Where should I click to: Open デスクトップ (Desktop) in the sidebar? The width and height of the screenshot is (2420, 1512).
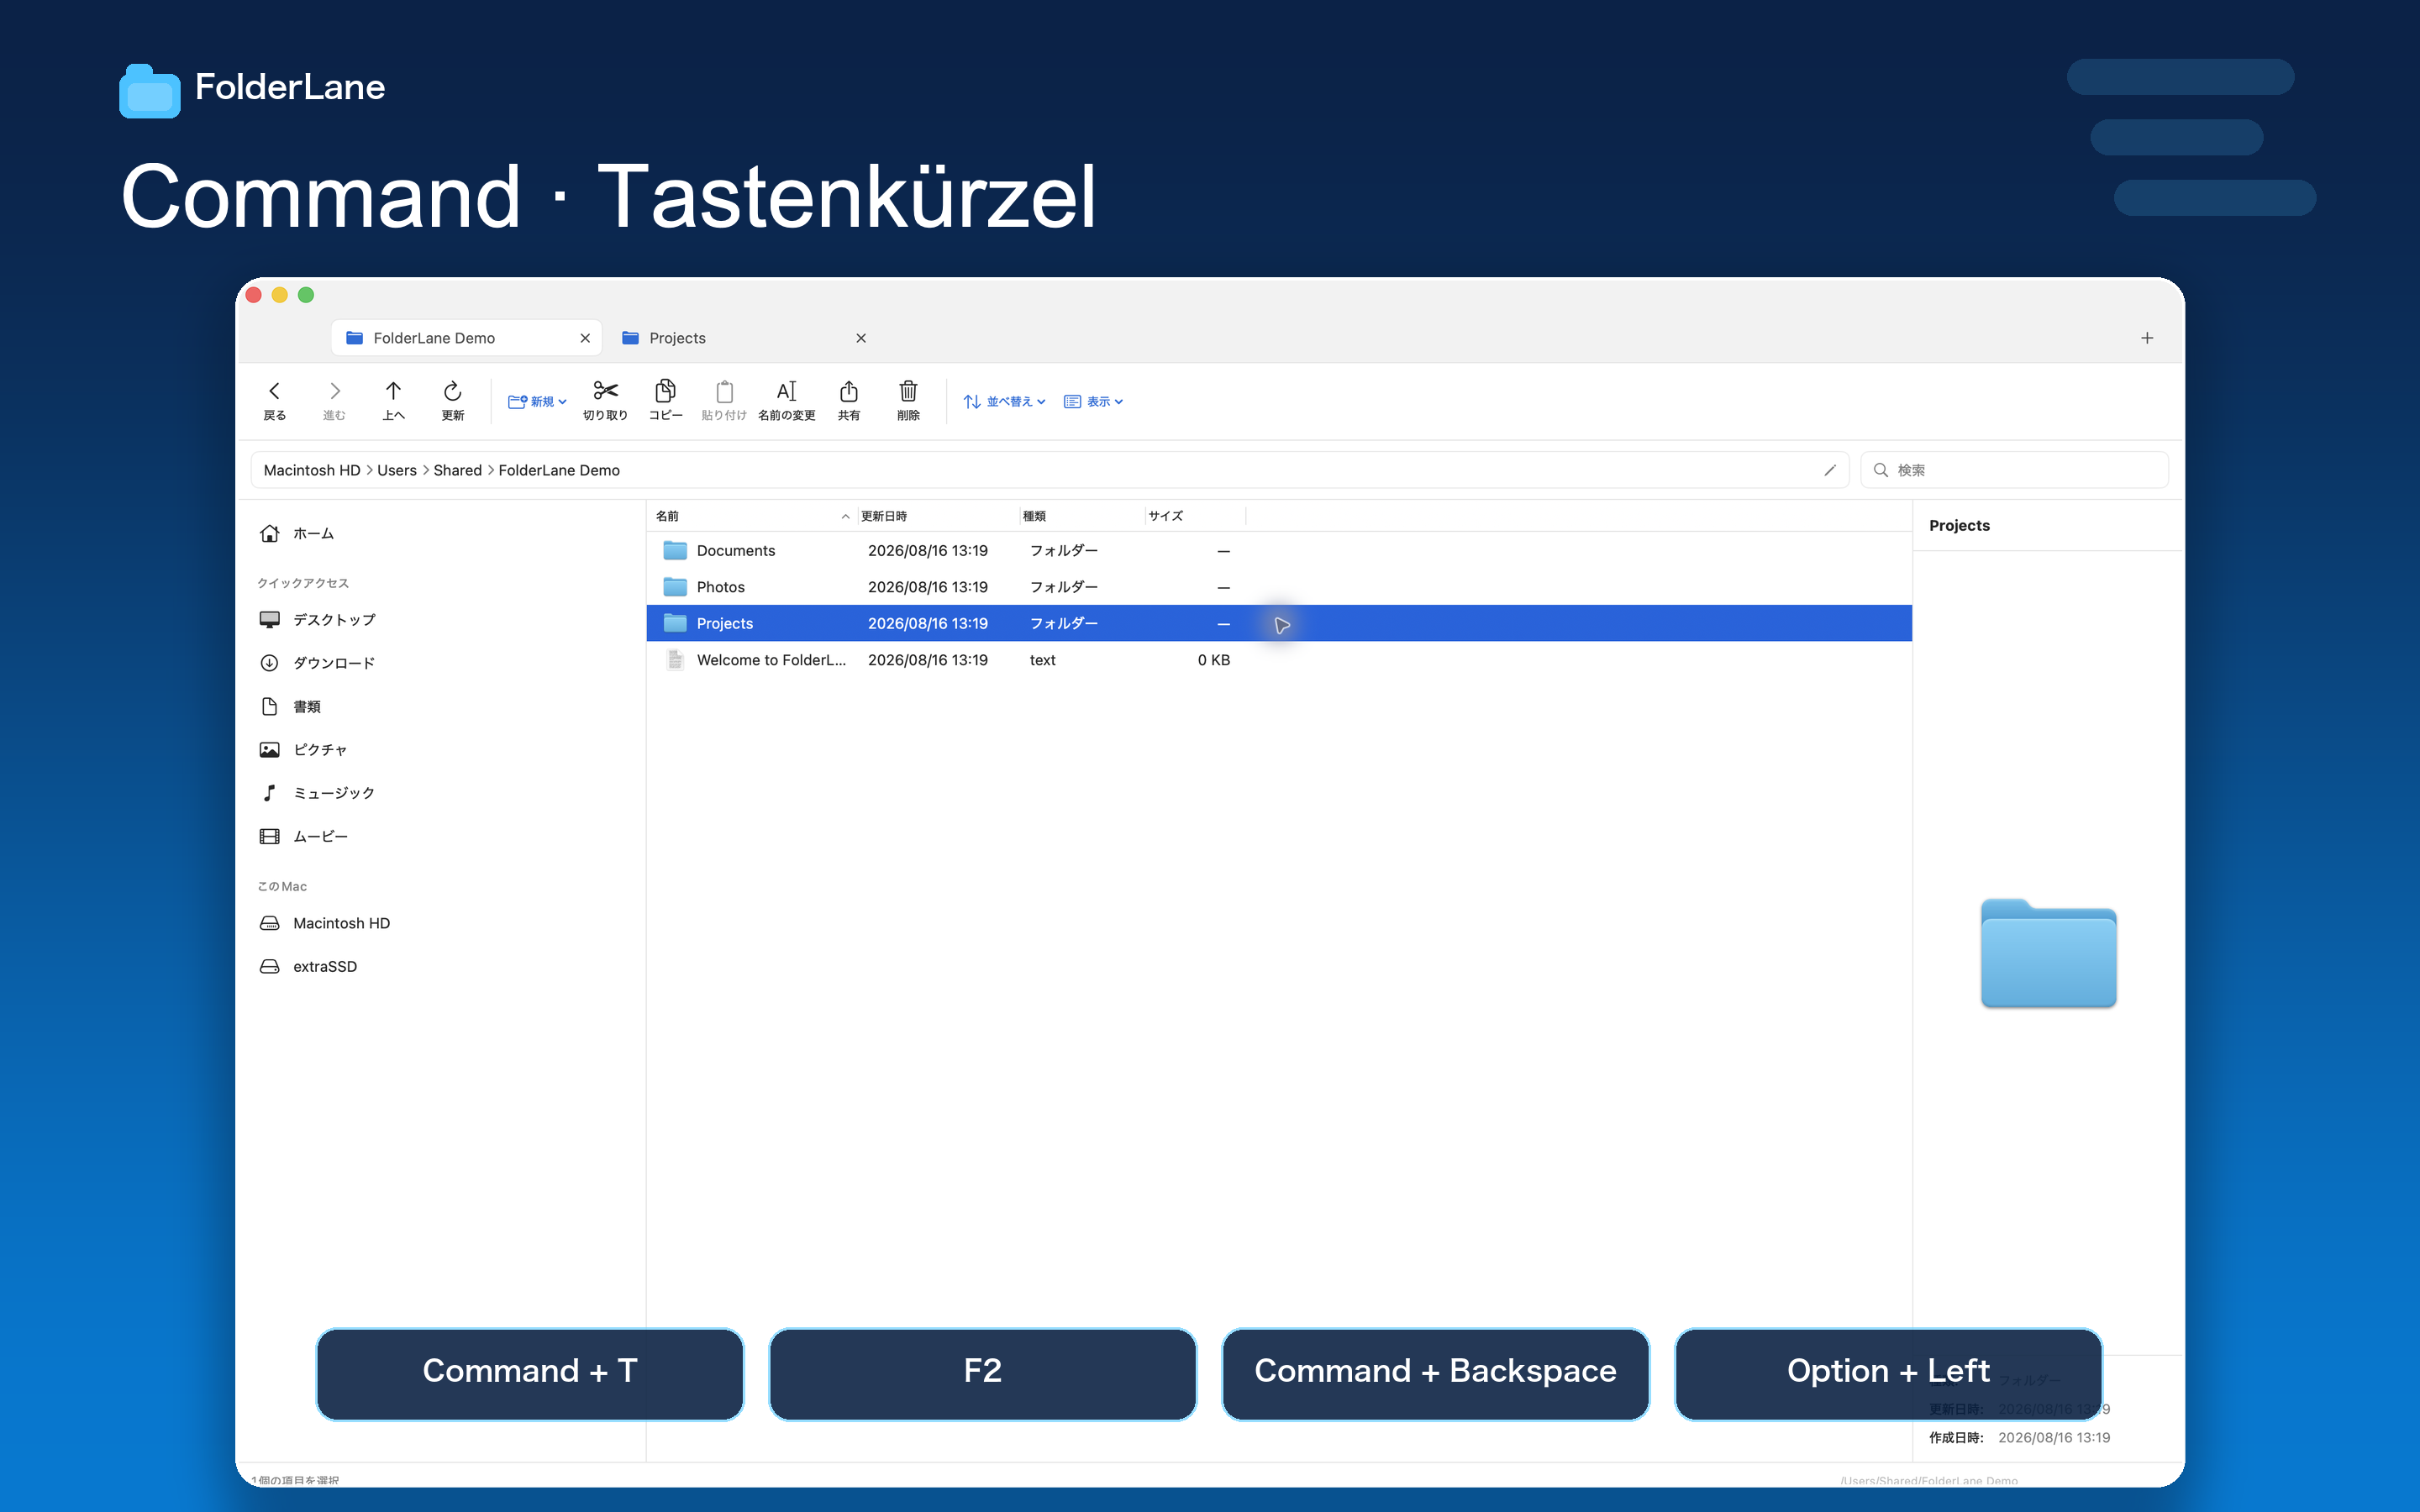coord(317,620)
